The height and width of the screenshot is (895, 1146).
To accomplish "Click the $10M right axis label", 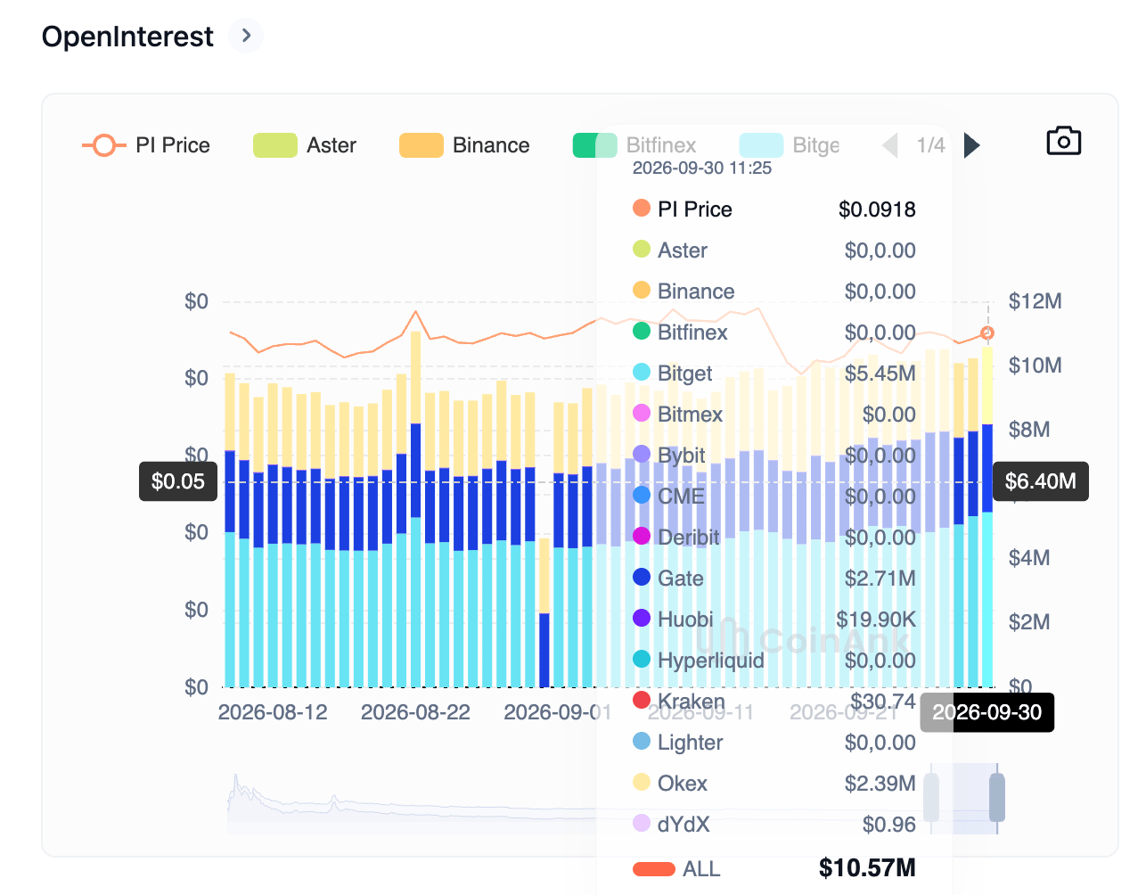I will 1035,365.
